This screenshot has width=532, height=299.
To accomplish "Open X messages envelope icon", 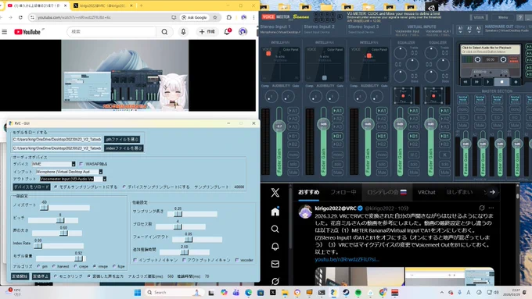I will (x=275, y=264).
